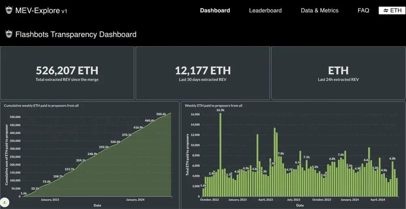Click the 5.0k bar label in weekly chart
Image resolution: width=406 pixels, height=209 pixels.
point(375,168)
